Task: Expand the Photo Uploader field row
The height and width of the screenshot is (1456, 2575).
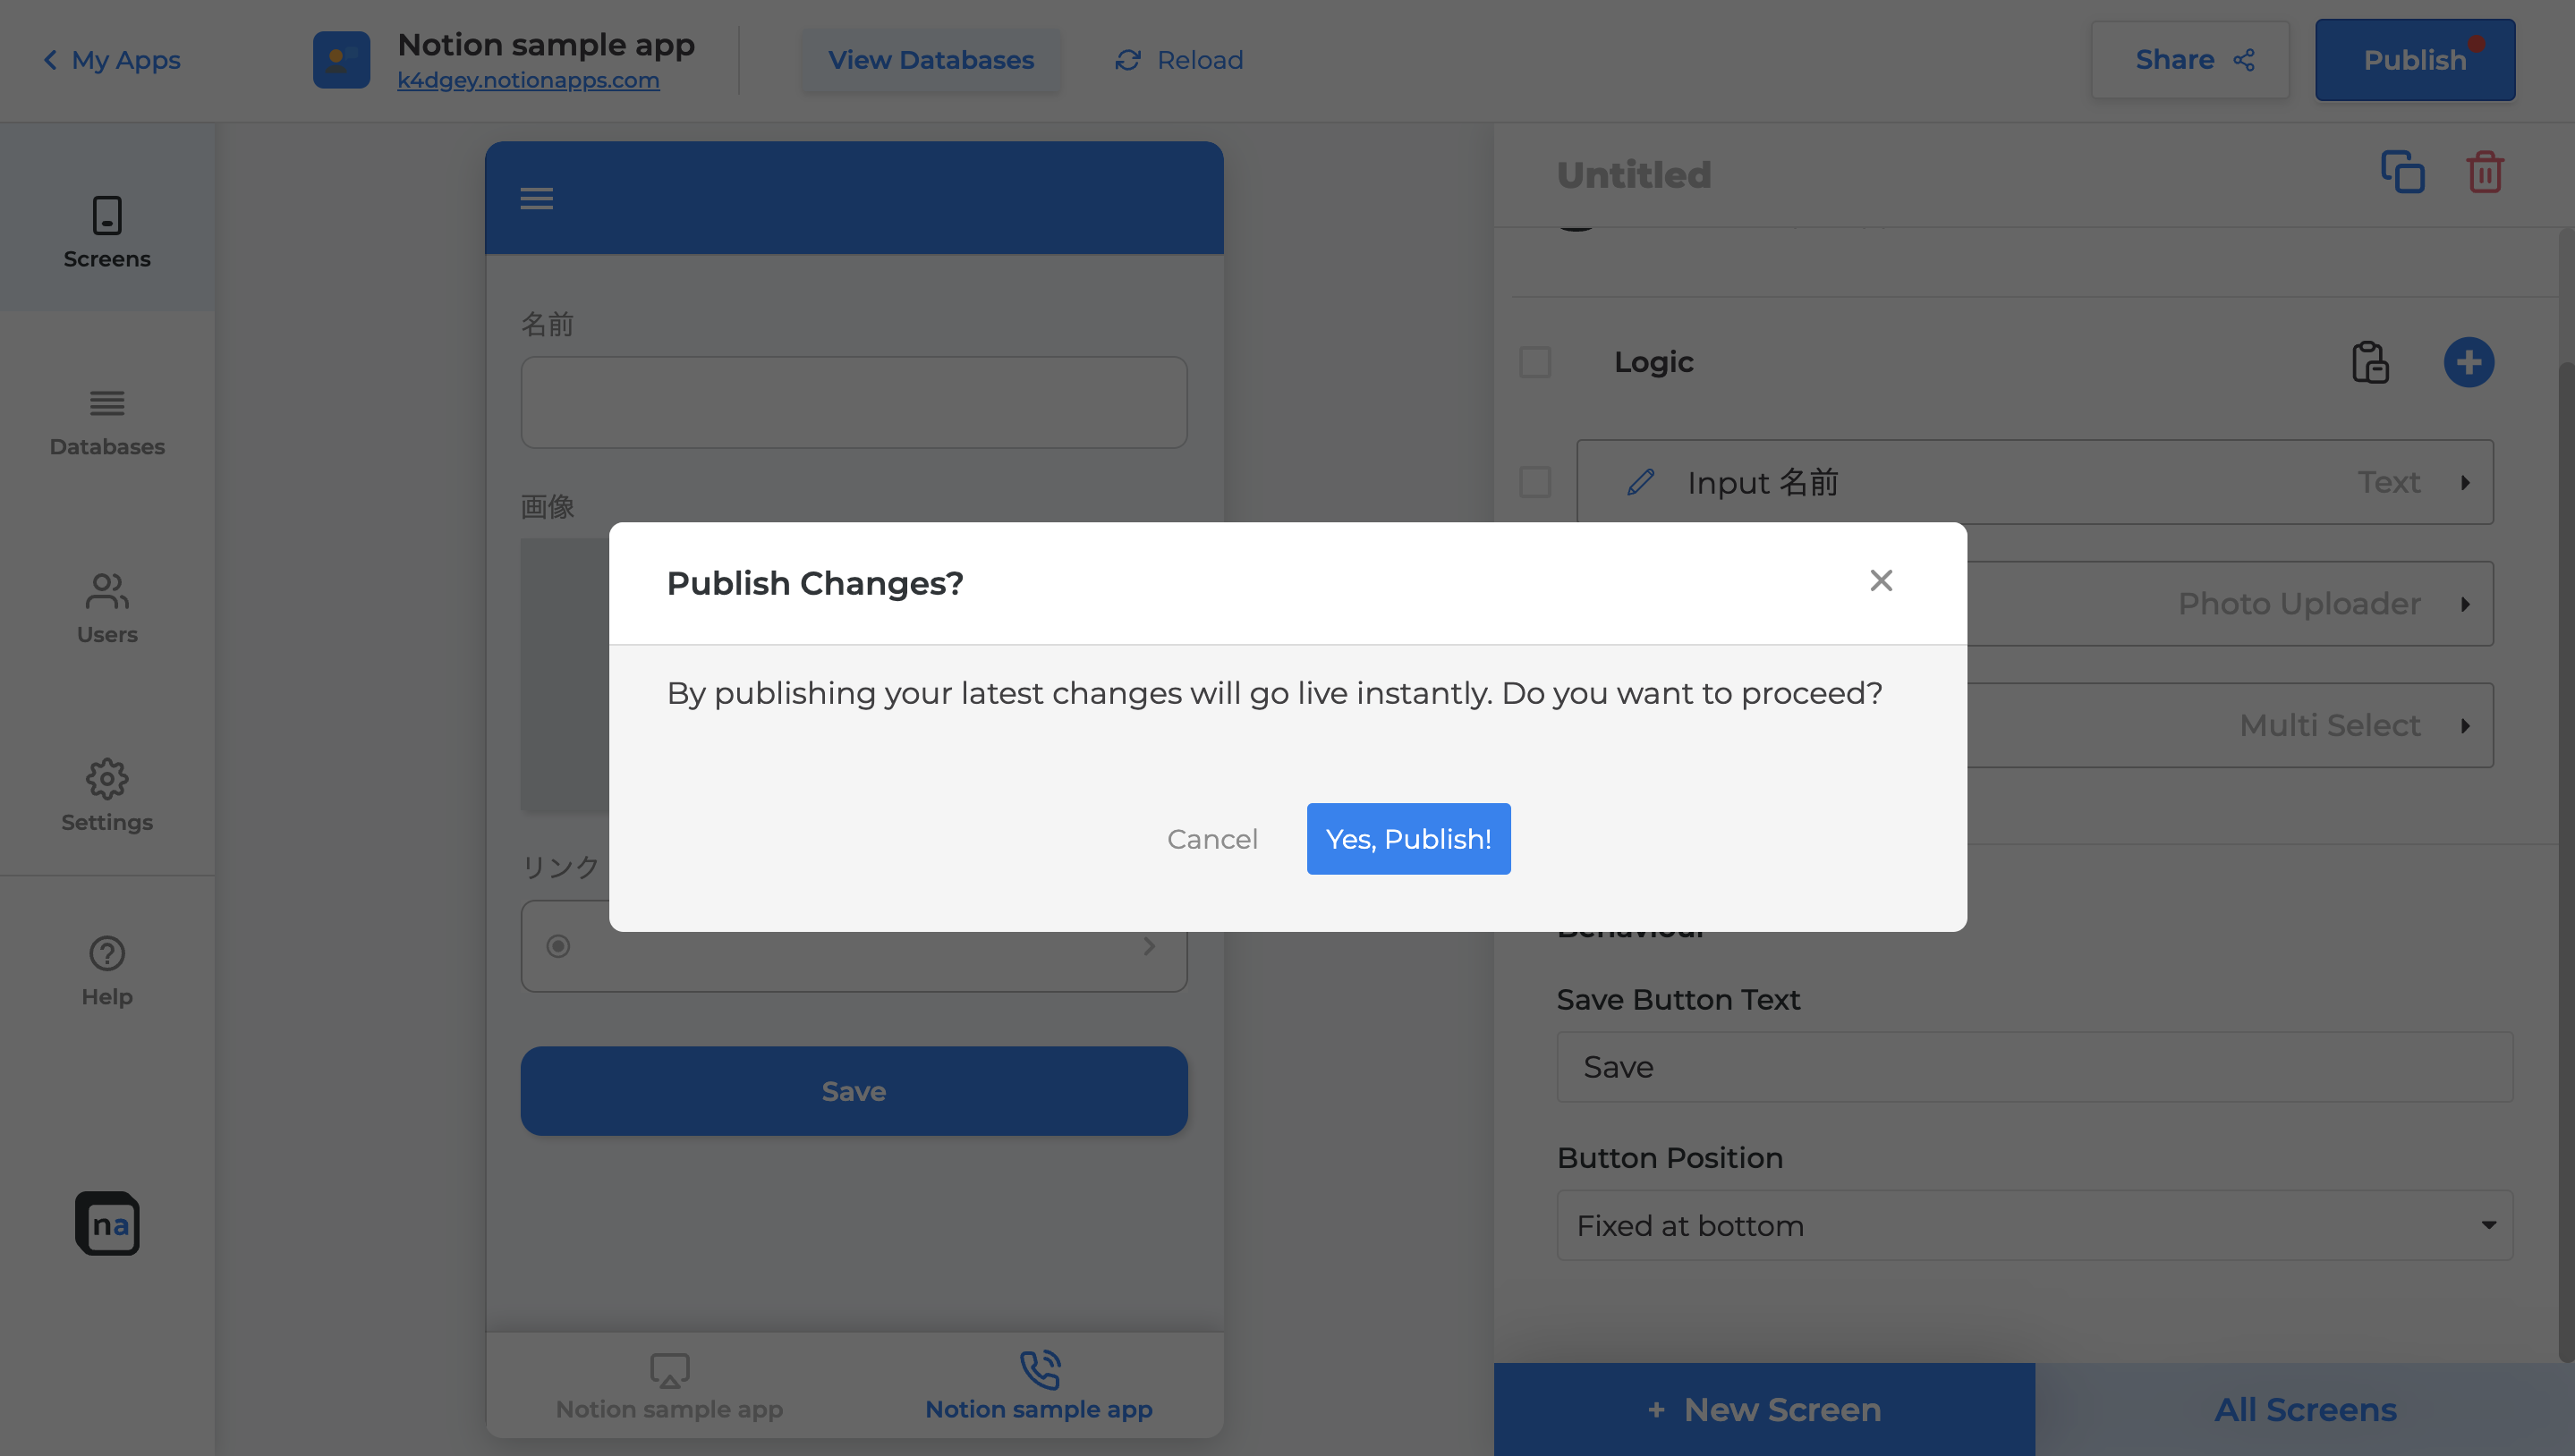Action: [x=2465, y=604]
